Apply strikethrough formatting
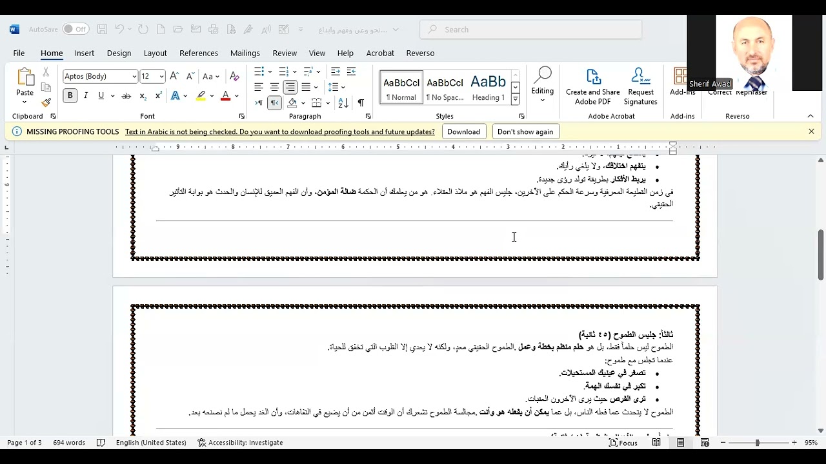The height and width of the screenshot is (464, 826). pyautogui.click(x=126, y=96)
